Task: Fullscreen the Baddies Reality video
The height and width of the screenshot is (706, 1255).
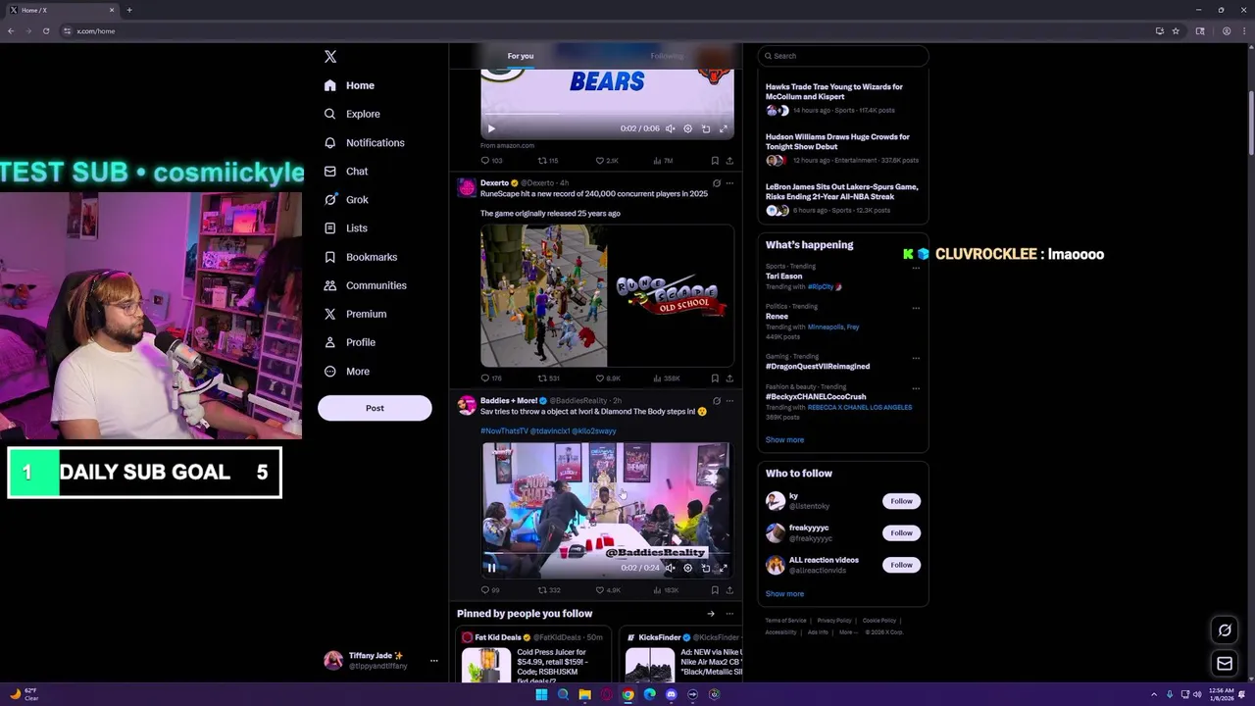Action: pyautogui.click(x=724, y=568)
